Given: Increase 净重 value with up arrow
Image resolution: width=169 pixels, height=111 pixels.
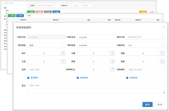Looking at the screenshot, I should point(162,52).
